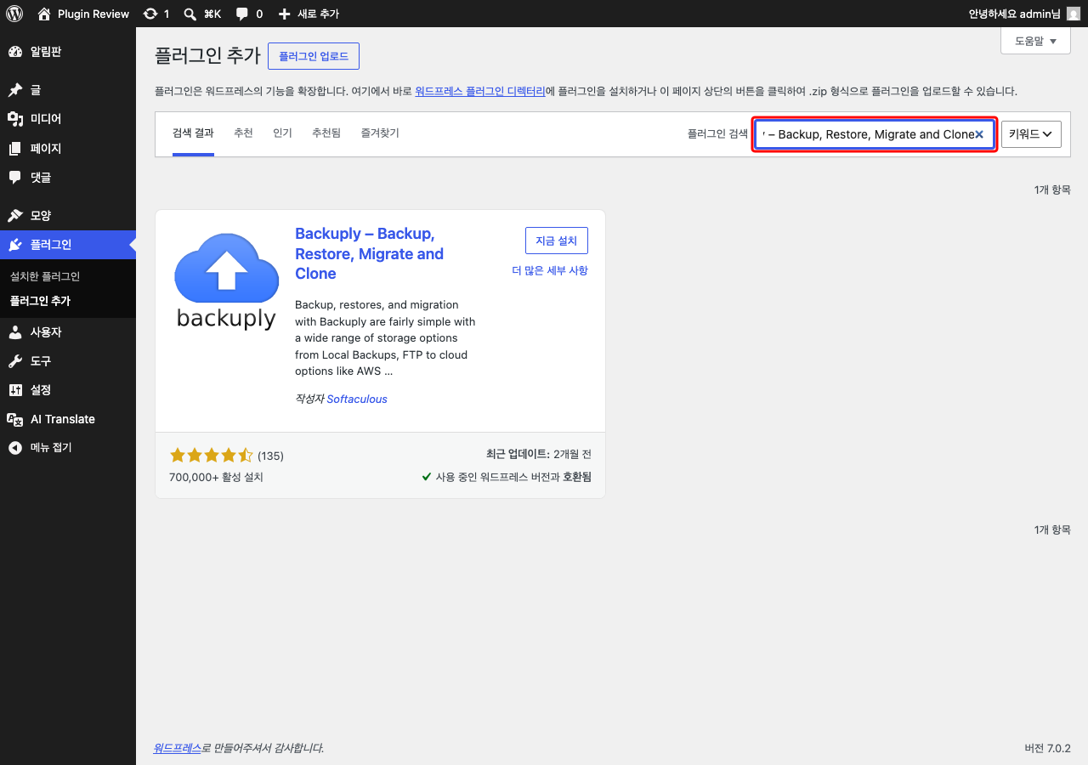Follow 워드프레스 플러그인 디렉터리 link
Screen dimensions: 1088x765
(480, 91)
